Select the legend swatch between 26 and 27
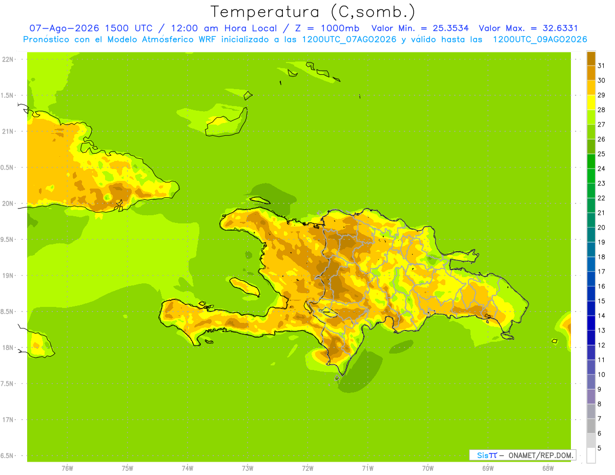Screen dimensions: 615x475 pyautogui.click(x=591, y=132)
